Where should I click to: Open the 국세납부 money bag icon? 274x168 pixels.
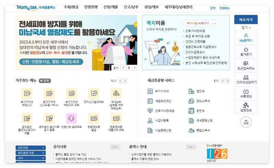(x=116, y=94)
